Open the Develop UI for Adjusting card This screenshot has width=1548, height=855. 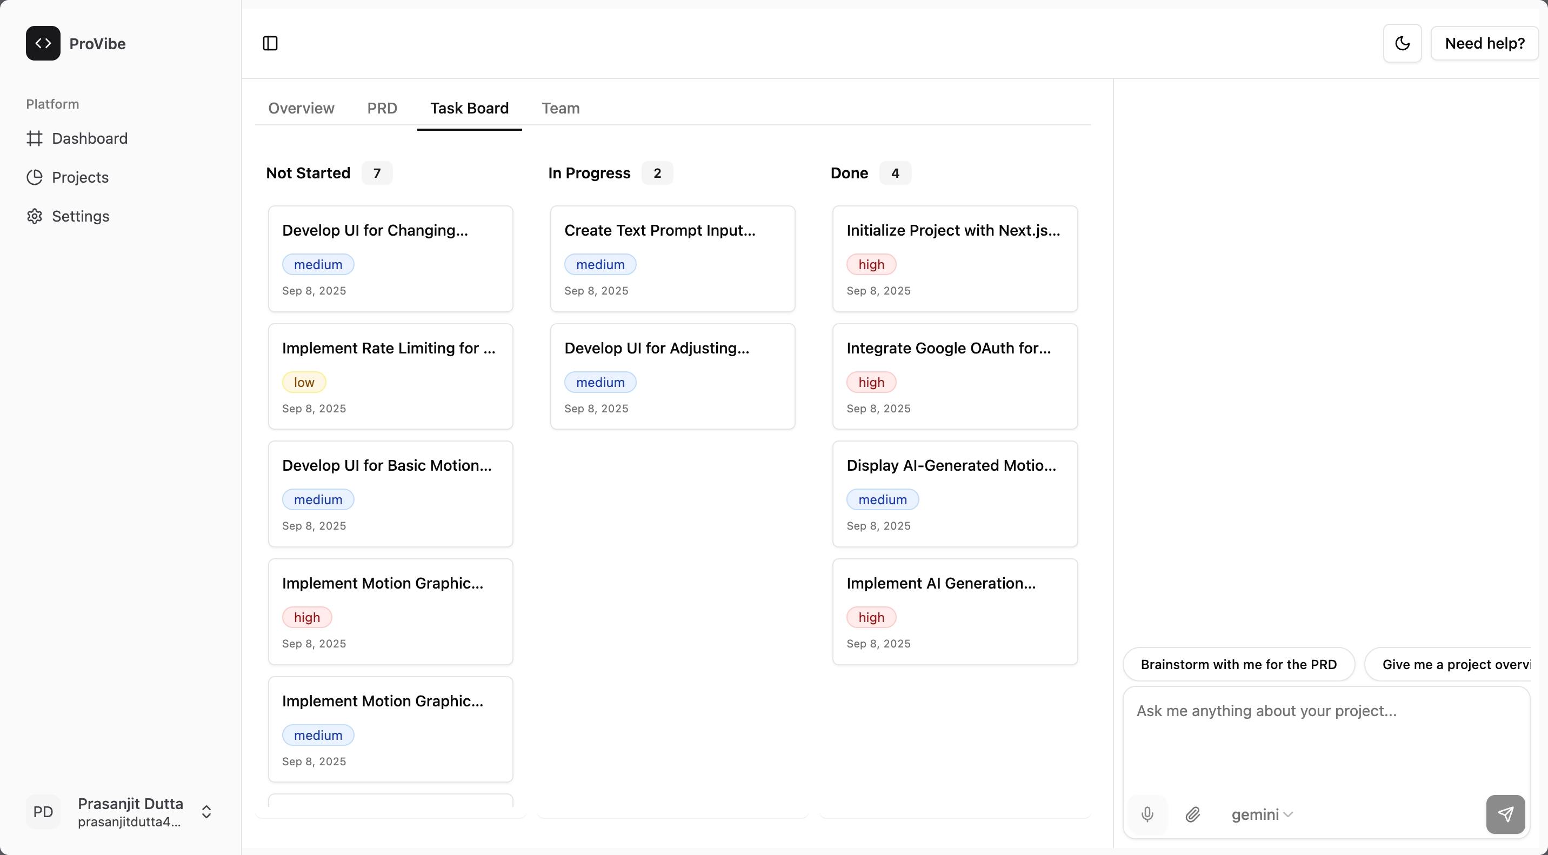point(672,377)
